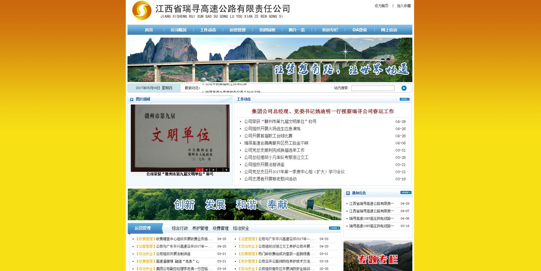541x271 pixels.
Task: Switch to slide 5 in photo news
Action: [226, 170]
